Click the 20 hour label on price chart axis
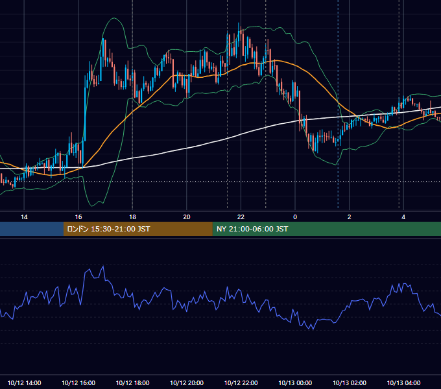The width and height of the screenshot is (441, 389). click(x=187, y=217)
